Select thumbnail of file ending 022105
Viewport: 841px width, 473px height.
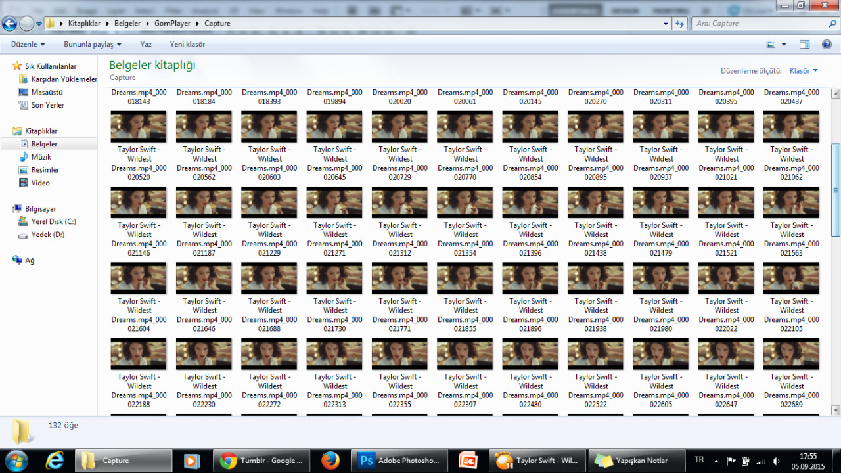(x=791, y=278)
